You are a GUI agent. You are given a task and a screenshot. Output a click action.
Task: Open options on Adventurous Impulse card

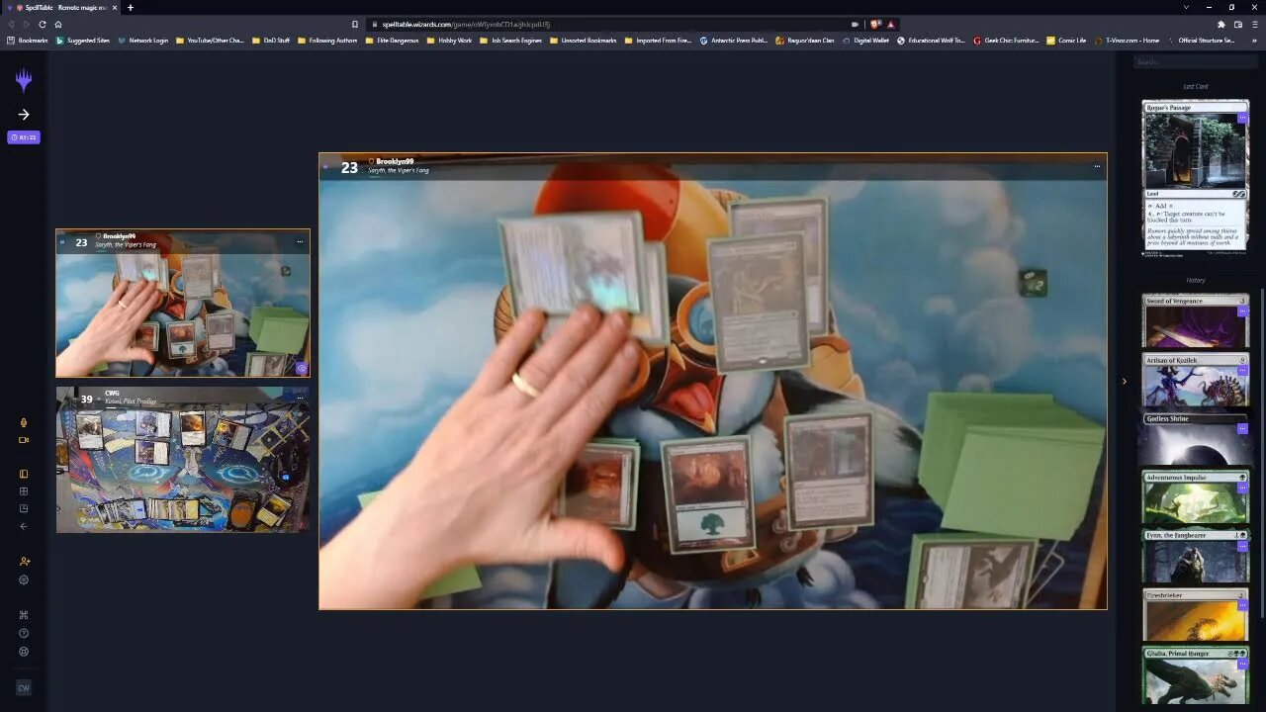1243,488
